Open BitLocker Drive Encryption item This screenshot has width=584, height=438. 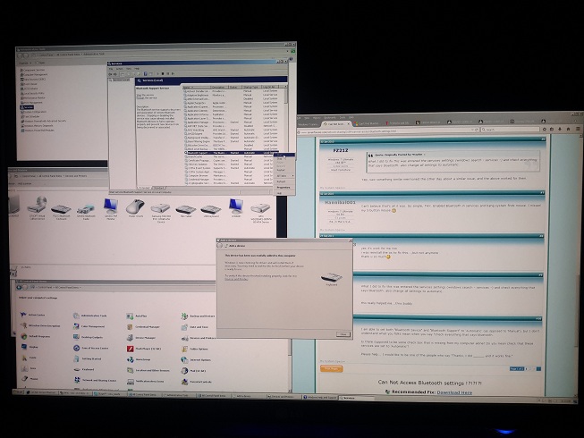[40, 325]
